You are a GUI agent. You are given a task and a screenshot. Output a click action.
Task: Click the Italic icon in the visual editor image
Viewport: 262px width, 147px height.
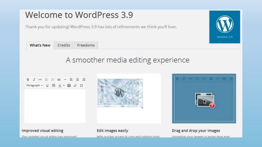pos(34,80)
